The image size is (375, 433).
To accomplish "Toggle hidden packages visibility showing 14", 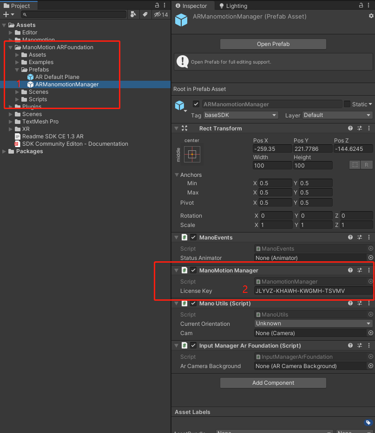I will [x=161, y=14].
